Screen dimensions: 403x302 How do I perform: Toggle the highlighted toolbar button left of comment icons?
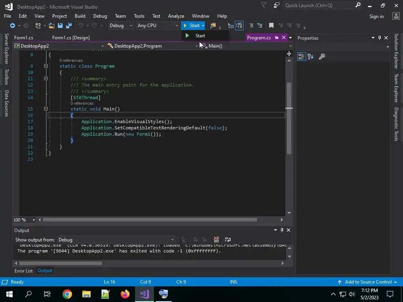(239, 26)
